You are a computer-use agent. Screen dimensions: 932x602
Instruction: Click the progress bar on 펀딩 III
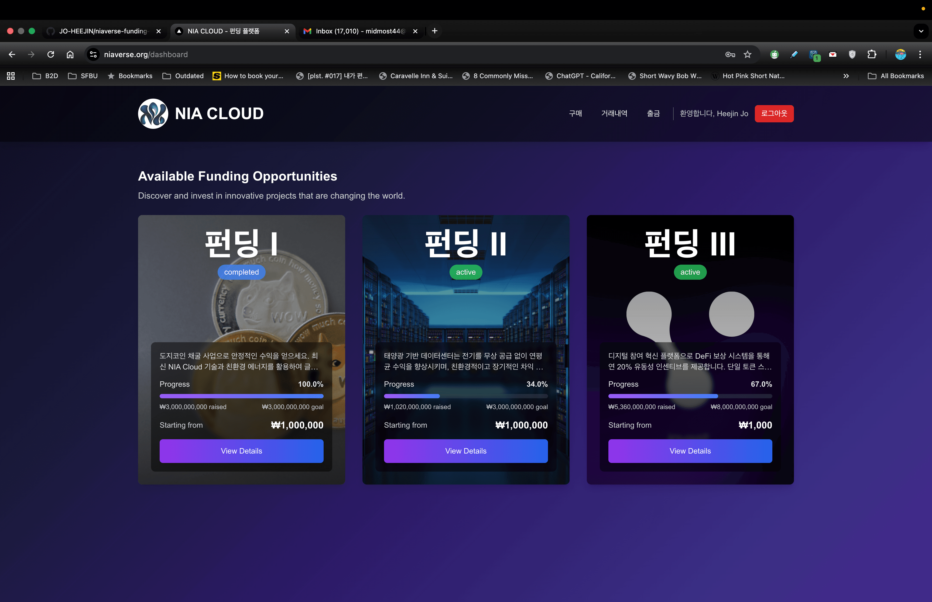[690, 396]
